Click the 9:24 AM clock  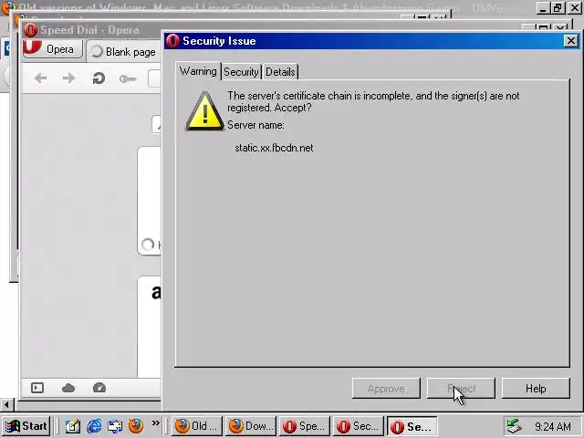point(553,426)
